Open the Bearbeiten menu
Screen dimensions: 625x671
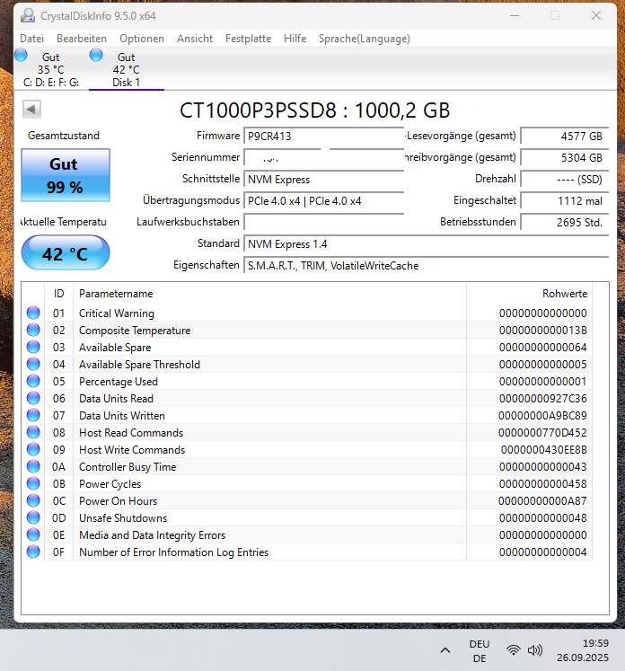pos(82,39)
